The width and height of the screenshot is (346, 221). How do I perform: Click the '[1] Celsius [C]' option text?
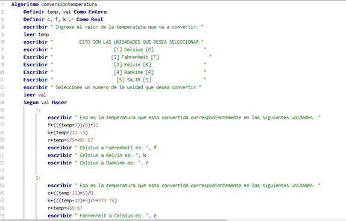point(134,49)
